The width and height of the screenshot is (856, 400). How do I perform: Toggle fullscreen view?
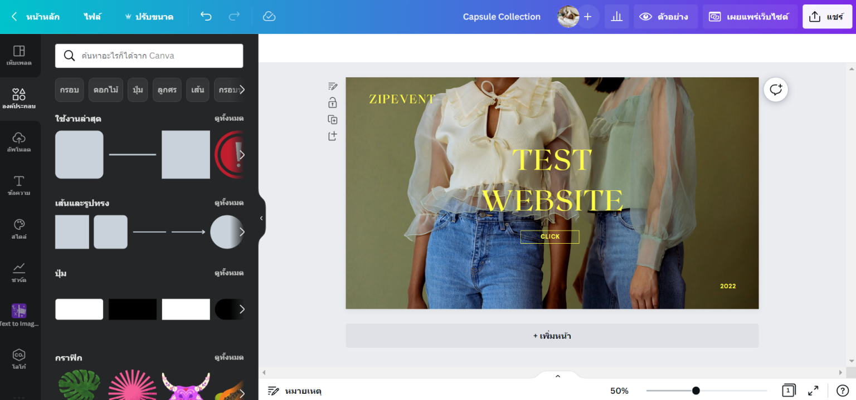pos(814,391)
